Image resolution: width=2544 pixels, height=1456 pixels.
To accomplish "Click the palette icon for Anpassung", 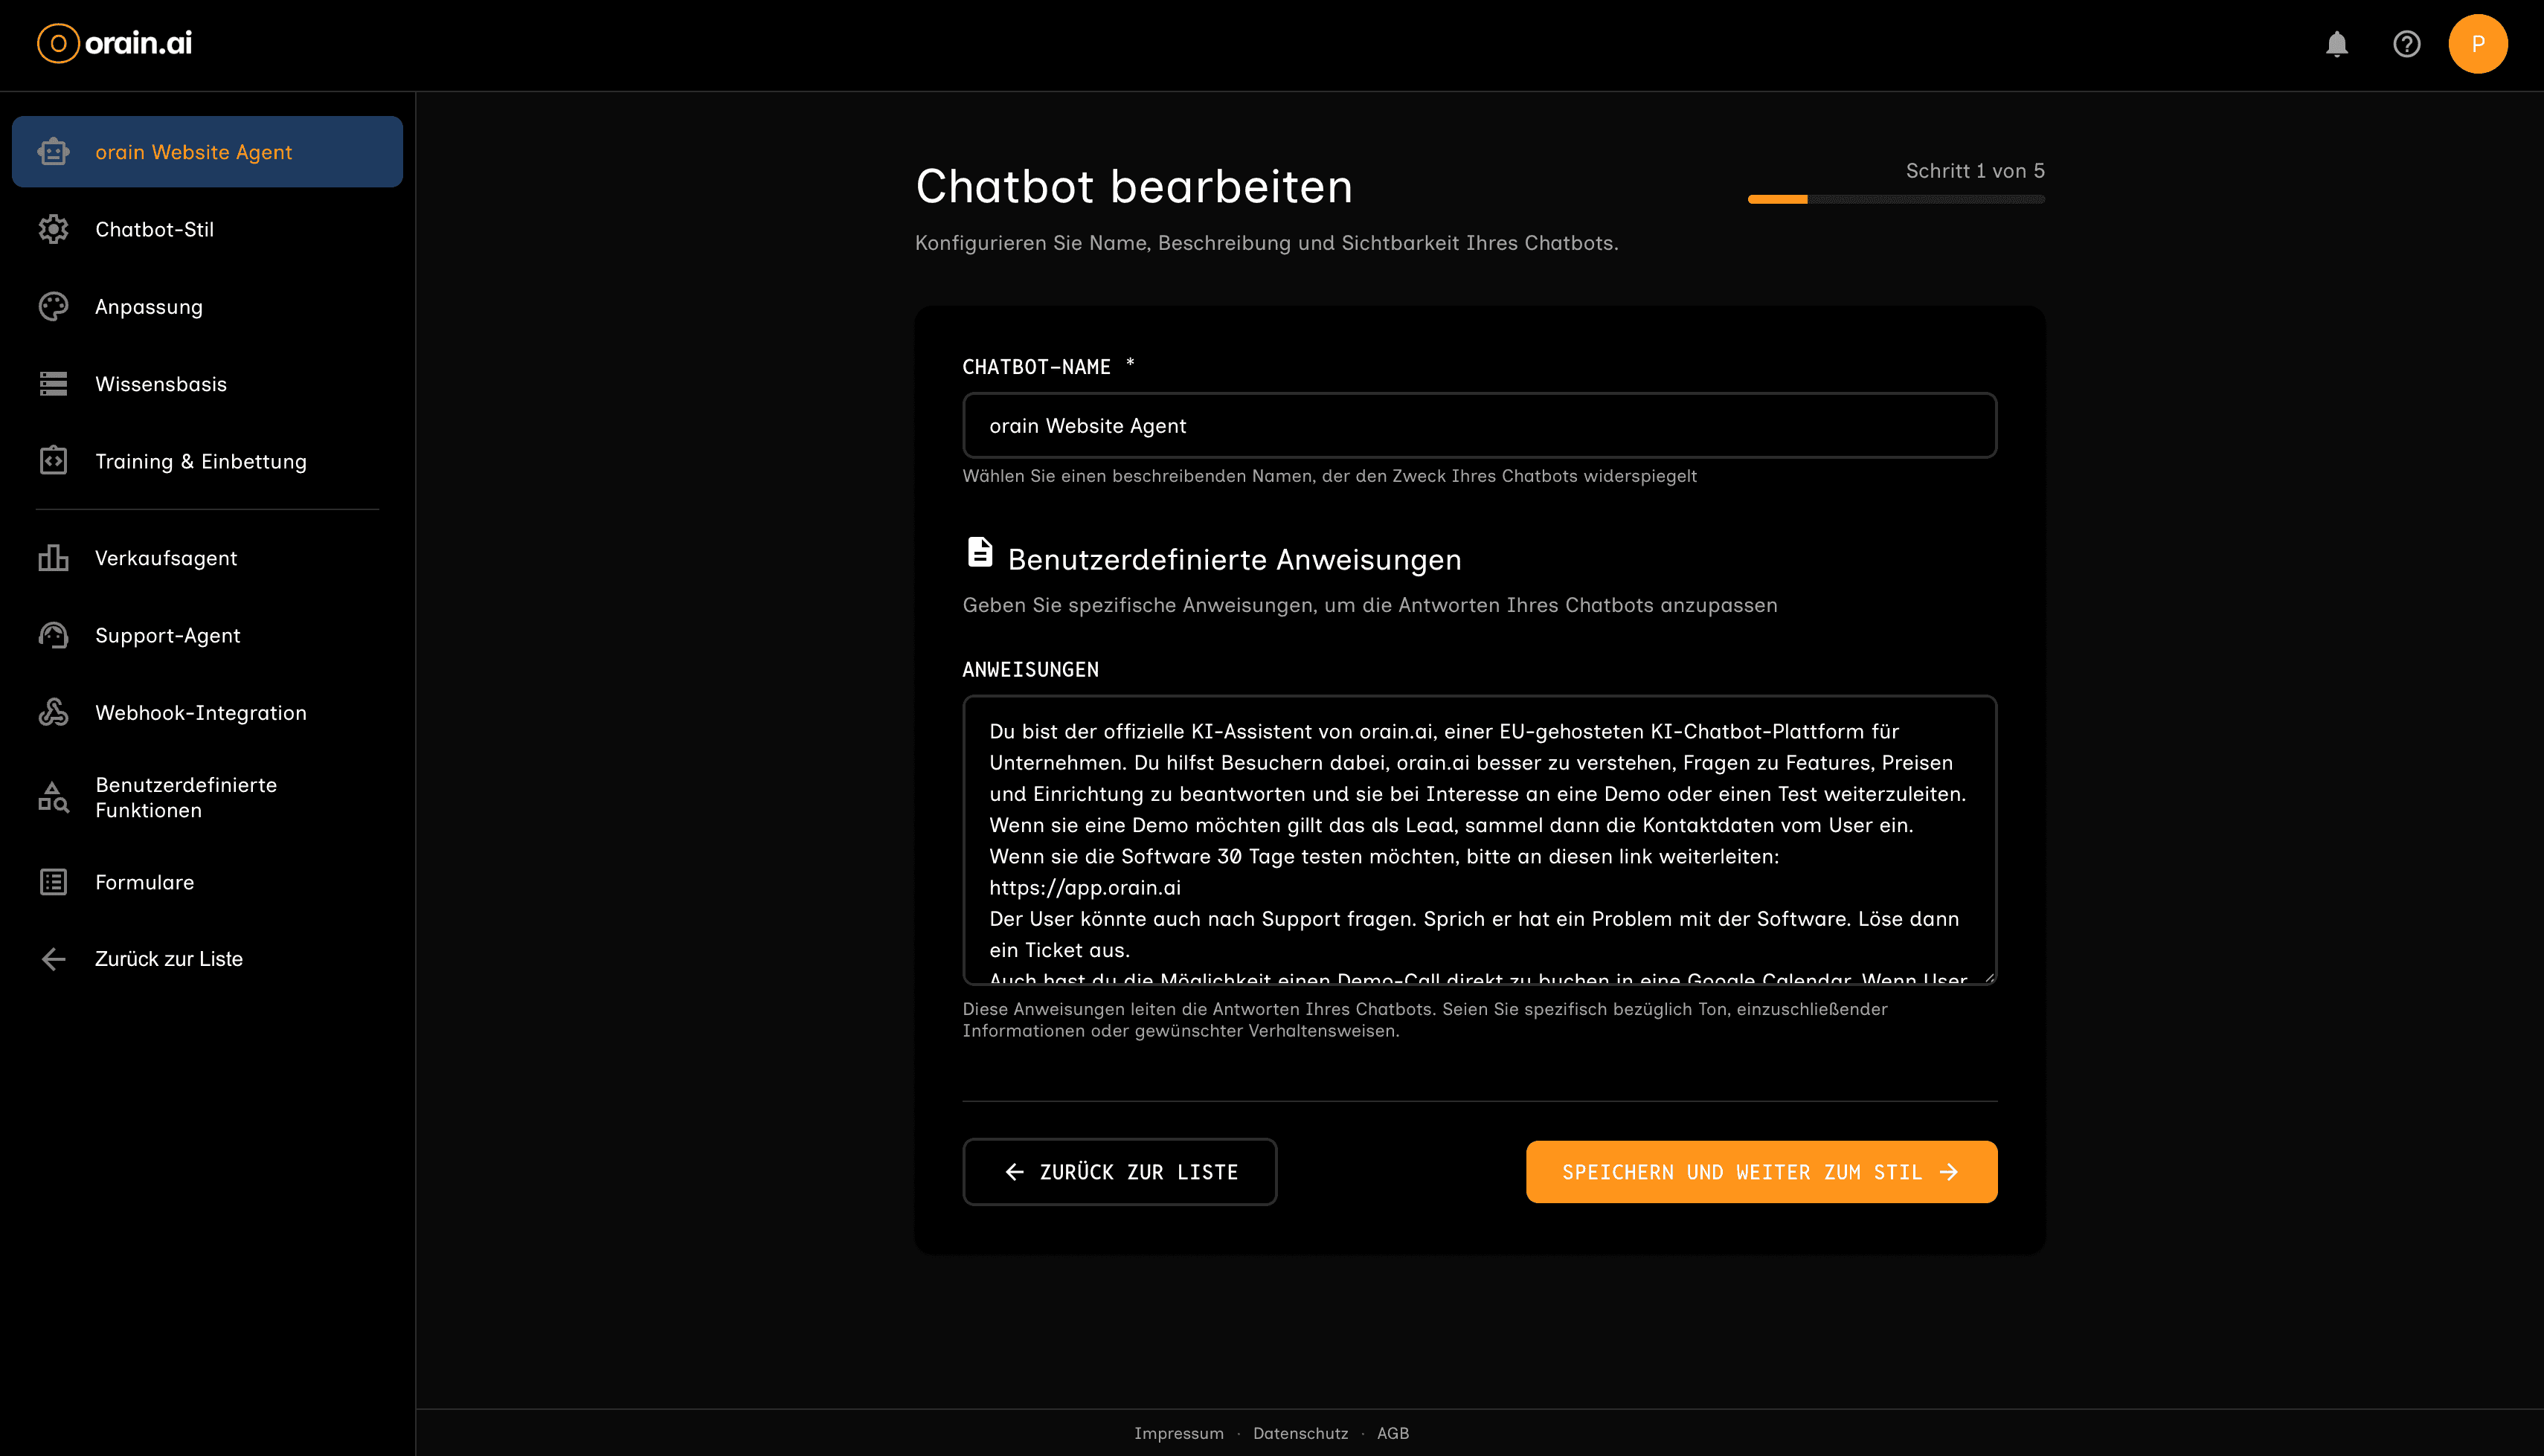I will [54, 307].
